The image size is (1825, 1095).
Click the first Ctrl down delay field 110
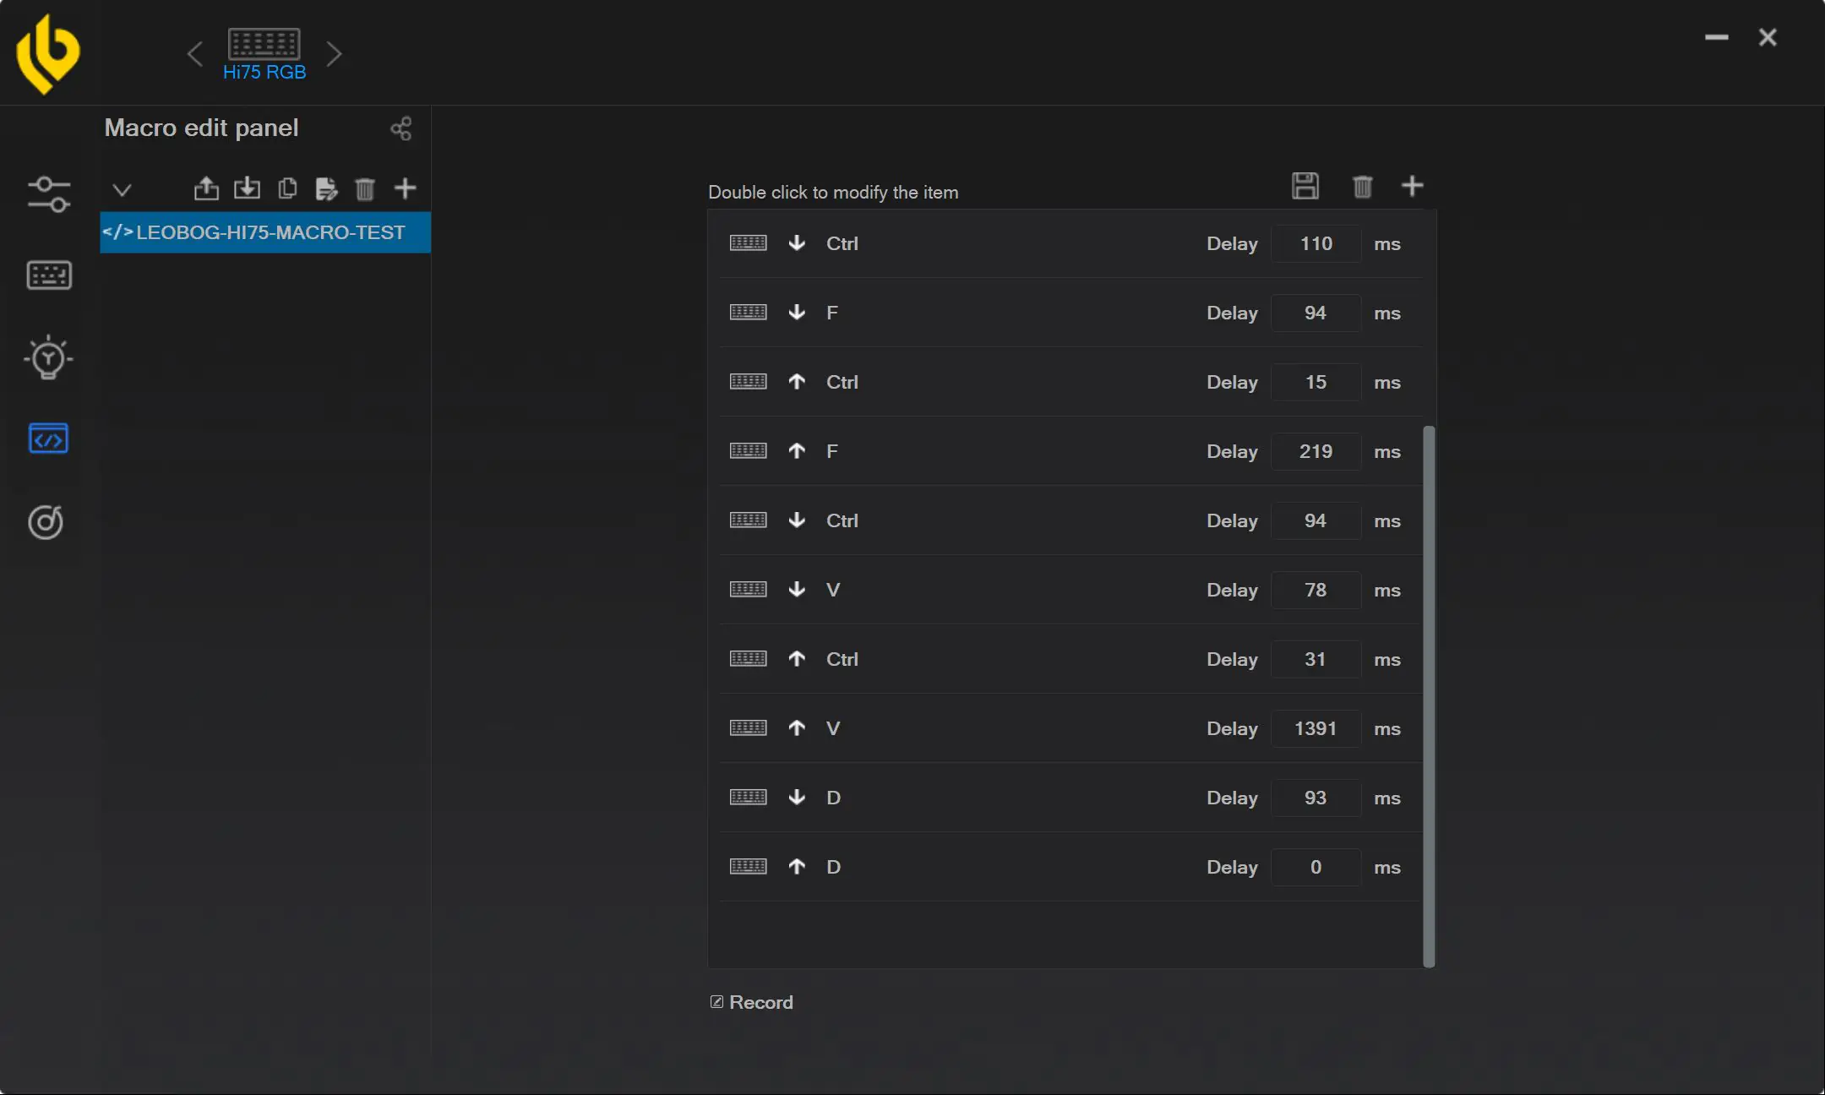coord(1316,243)
